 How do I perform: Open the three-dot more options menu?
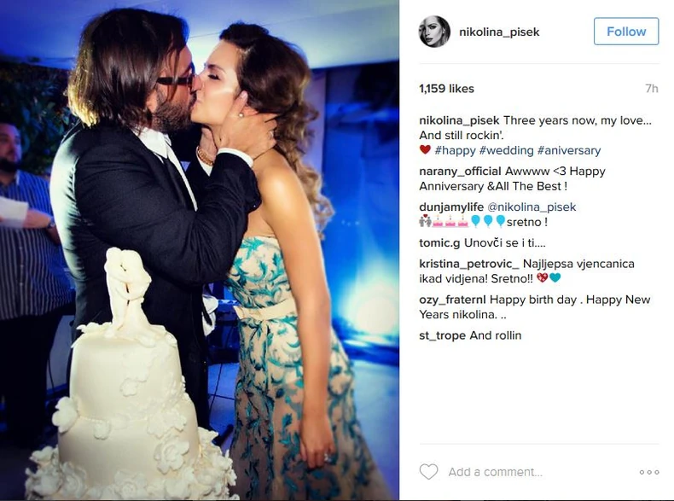(648, 472)
